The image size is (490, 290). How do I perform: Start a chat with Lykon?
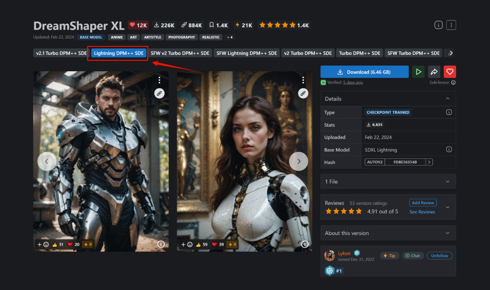coord(413,255)
